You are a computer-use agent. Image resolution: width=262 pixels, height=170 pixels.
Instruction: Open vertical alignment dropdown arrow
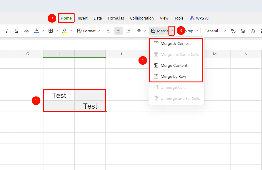pyautogui.click(x=145, y=31)
